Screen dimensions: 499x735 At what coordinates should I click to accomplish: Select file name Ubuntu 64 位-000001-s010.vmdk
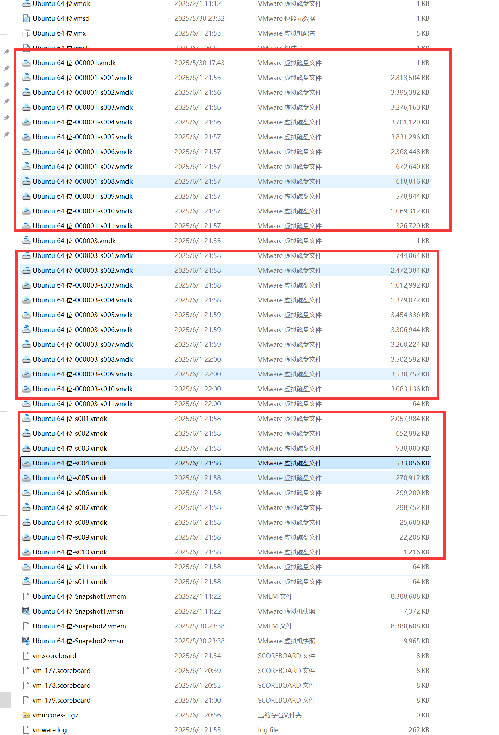[x=83, y=211]
